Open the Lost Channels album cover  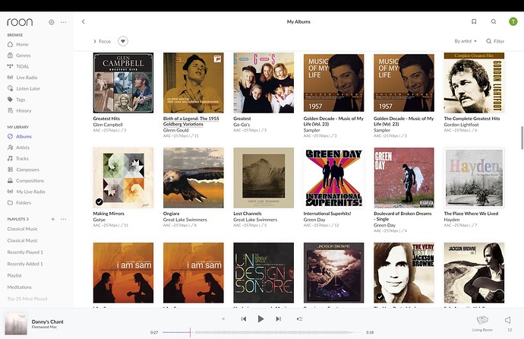(x=264, y=178)
